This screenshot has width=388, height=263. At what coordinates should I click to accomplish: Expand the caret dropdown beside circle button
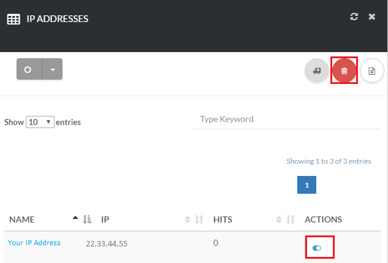tap(52, 69)
